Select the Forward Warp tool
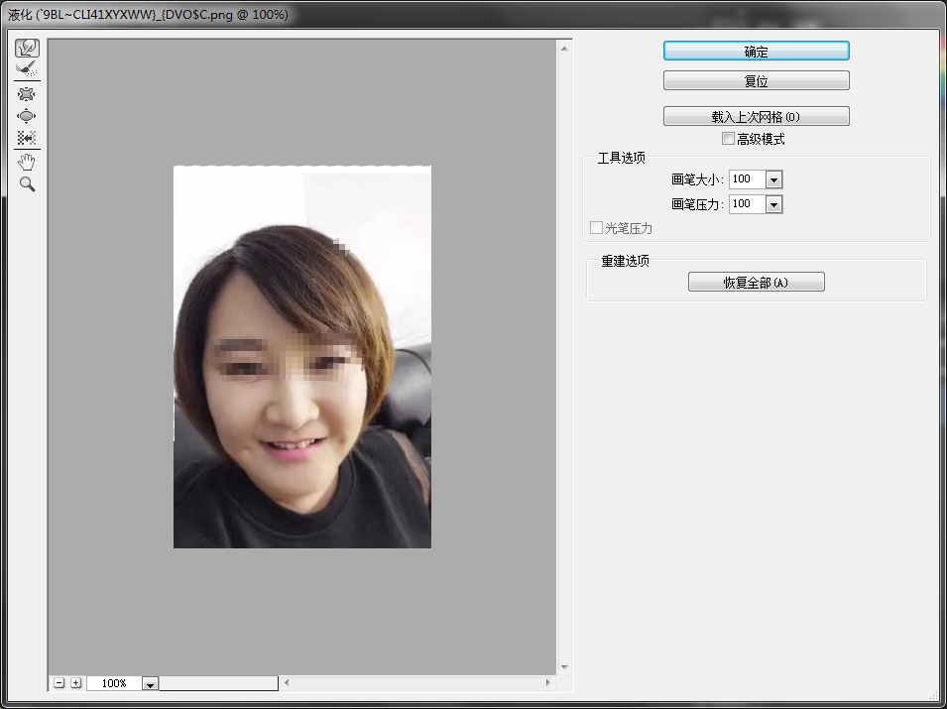The image size is (947, 709). click(27, 48)
